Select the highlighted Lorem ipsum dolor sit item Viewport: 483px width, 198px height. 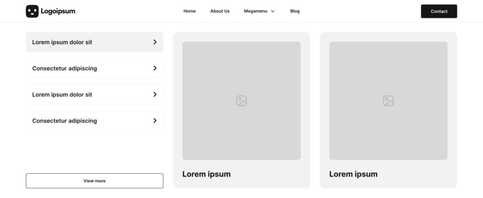95,42
